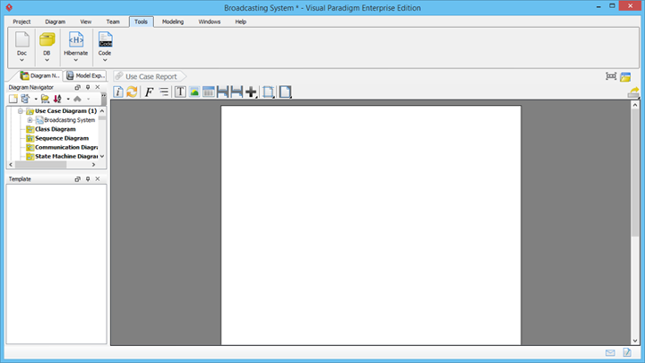This screenshot has height=363, width=645.
Task: Click the mail icon in status bar
Action: pos(610,353)
